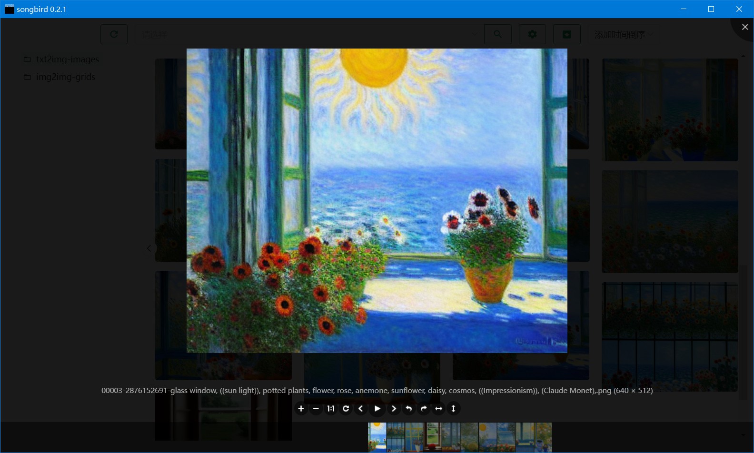Screen dimensions: 754x453
Task: Click the image filename caption text
Action: (377, 391)
